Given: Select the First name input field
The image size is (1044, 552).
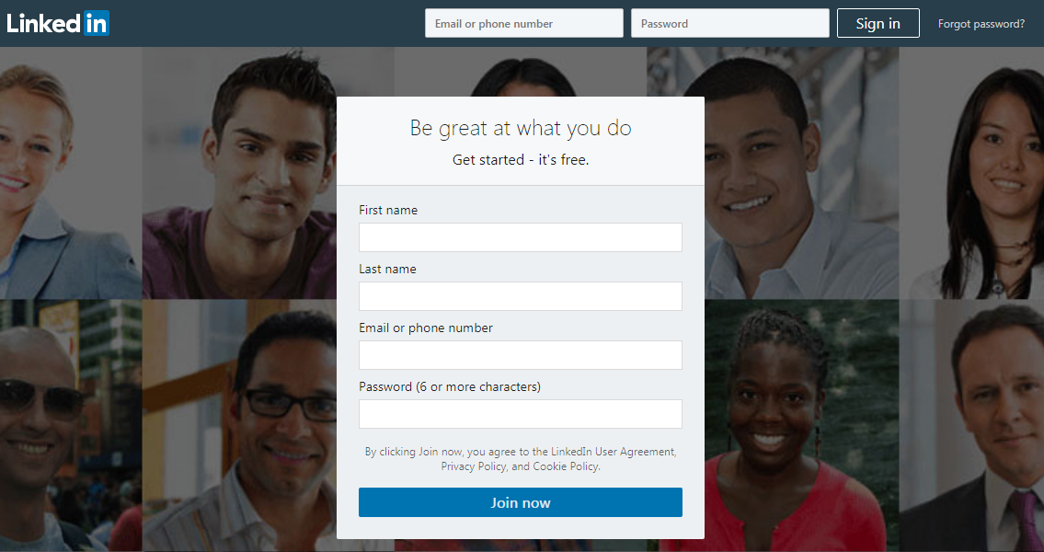Looking at the screenshot, I should click(520, 237).
